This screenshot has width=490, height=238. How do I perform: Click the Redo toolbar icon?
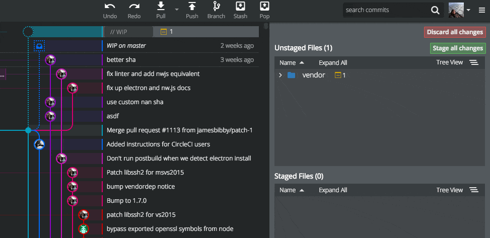click(x=134, y=6)
